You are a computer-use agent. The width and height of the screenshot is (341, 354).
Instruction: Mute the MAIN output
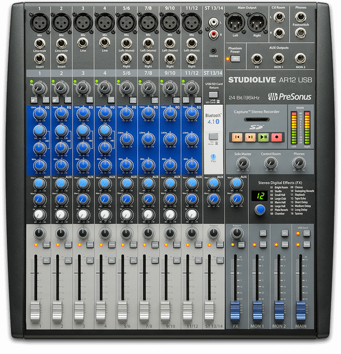click(x=306, y=244)
